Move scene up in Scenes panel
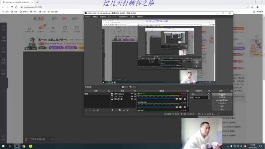This screenshot has width=265, height=149. coord(94,110)
